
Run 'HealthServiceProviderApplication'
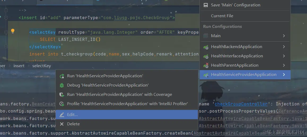pyautogui.click(x=127, y=76)
